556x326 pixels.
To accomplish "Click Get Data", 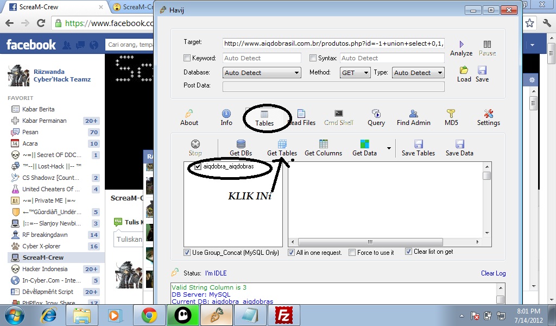I will click(364, 148).
